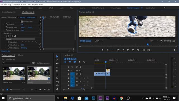Open the Sequence menu
The width and height of the screenshot is (179, 101).
(16, 4)
